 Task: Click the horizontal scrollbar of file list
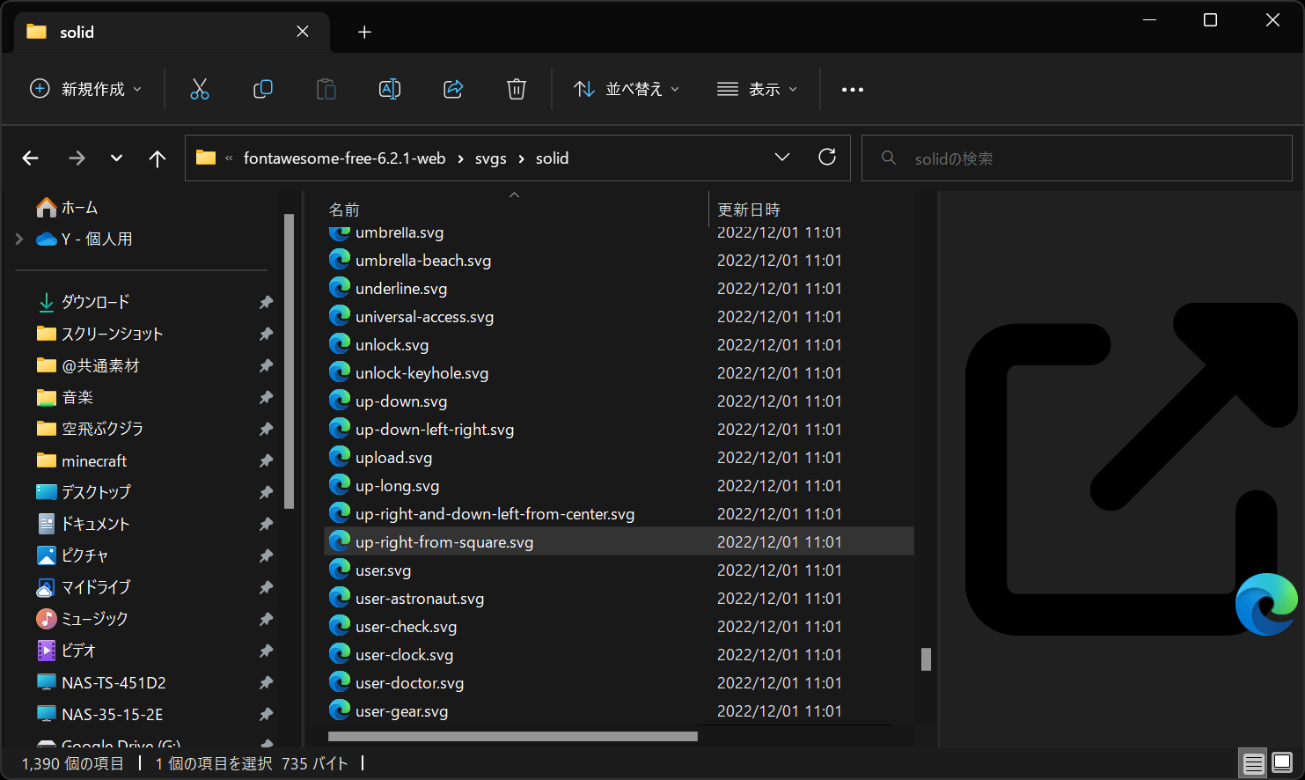click(x=512, y=736)
